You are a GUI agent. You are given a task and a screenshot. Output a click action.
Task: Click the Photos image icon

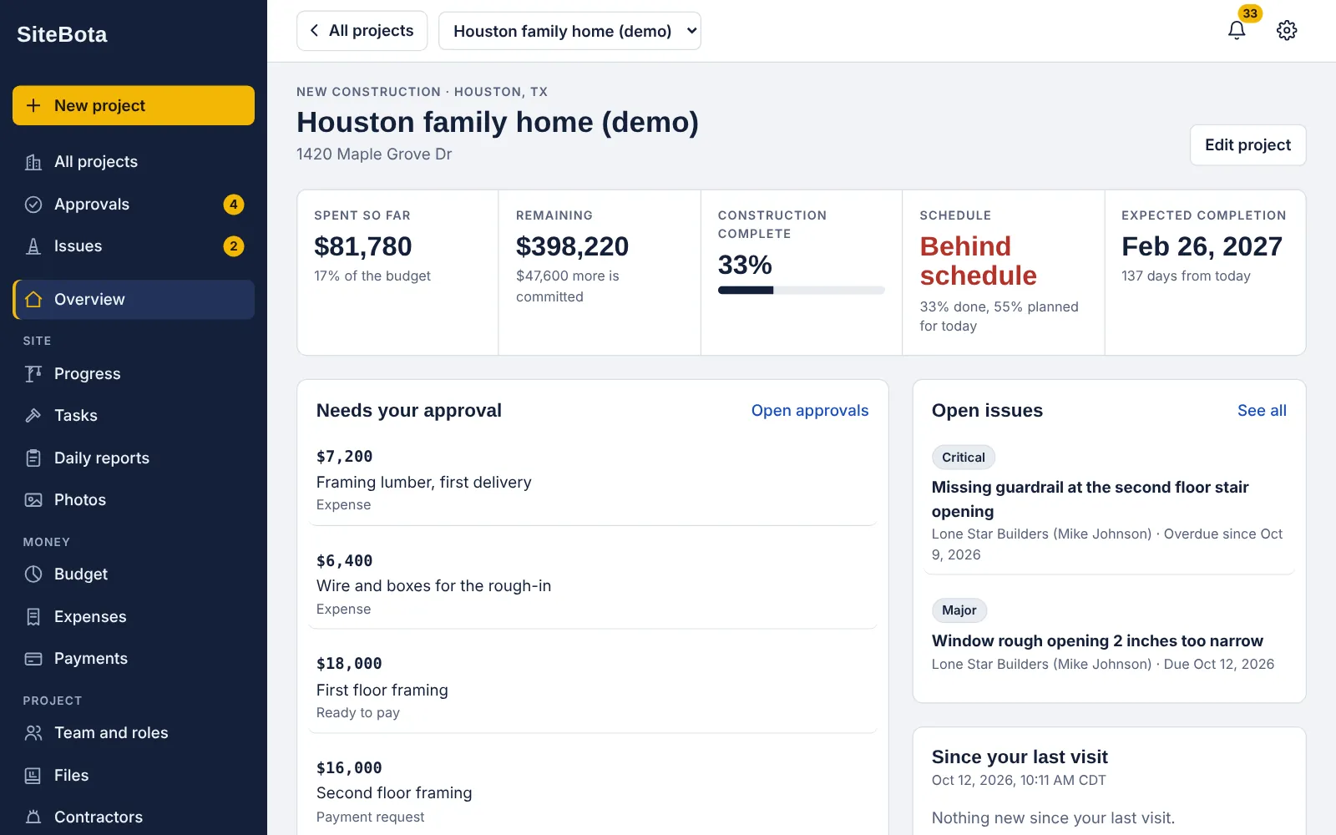(x=33, y=500)
